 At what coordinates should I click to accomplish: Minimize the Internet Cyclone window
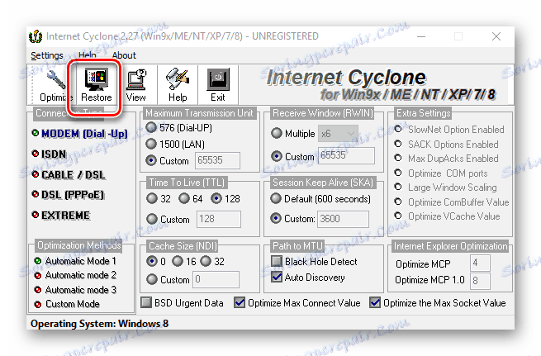coord(421,36)
